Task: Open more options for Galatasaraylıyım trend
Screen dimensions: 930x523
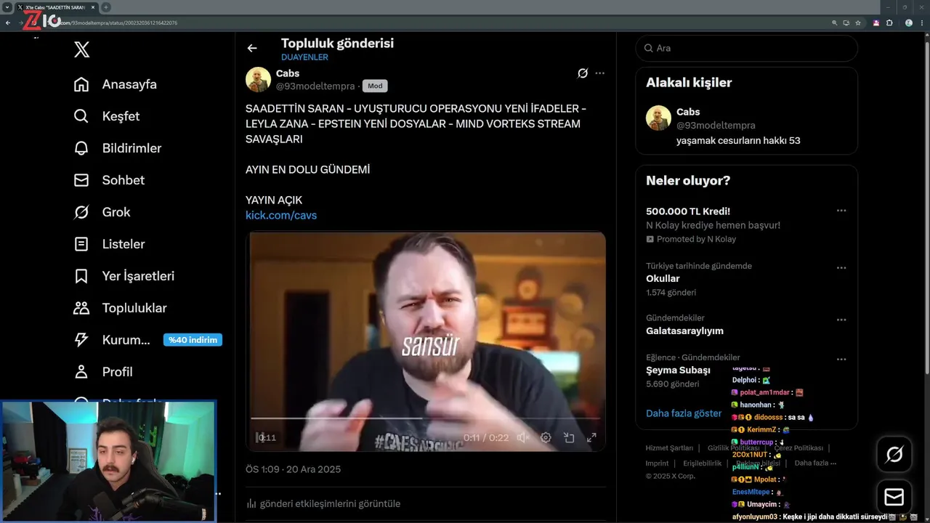Action: click(841, 320)
